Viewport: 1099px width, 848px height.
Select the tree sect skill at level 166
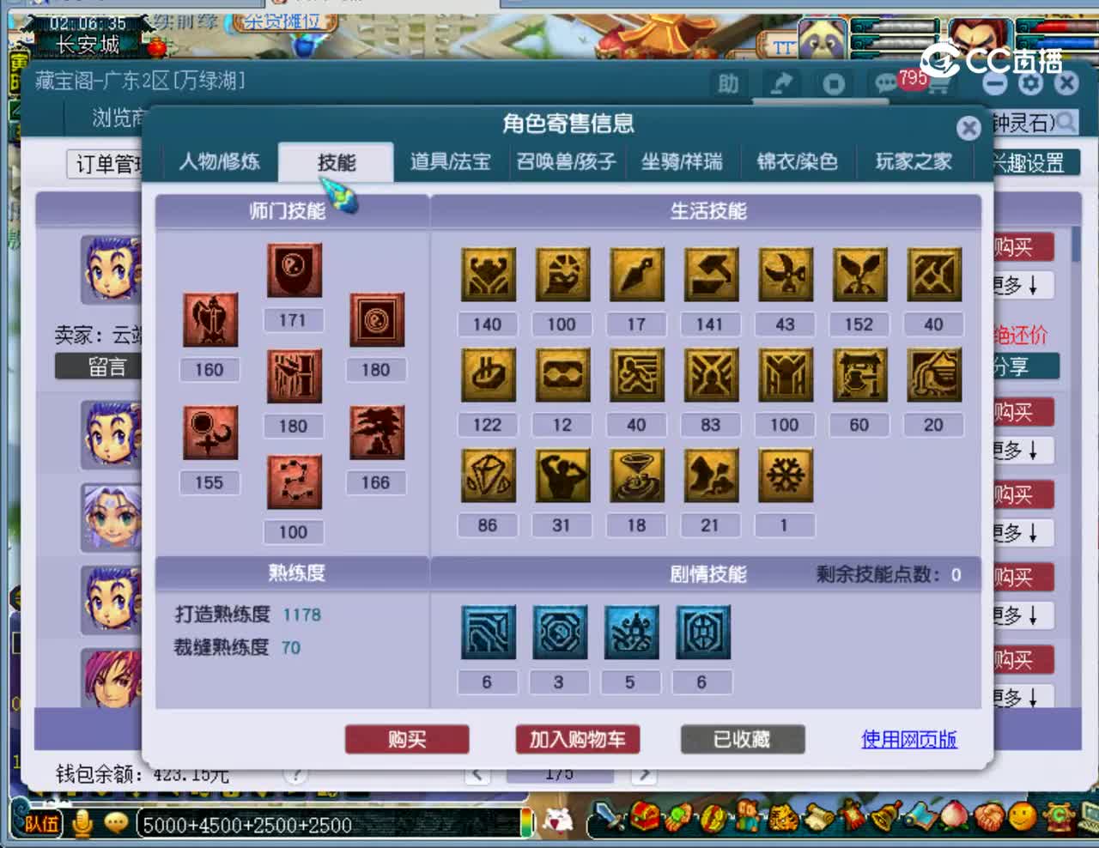click(377, 433)
